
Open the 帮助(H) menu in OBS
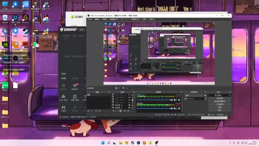152,19
